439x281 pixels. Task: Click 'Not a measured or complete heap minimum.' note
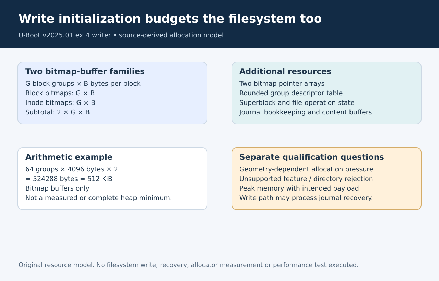point(99,198)
